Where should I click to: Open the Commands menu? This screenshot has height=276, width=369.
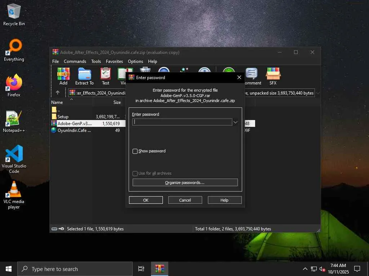point(75,61)
